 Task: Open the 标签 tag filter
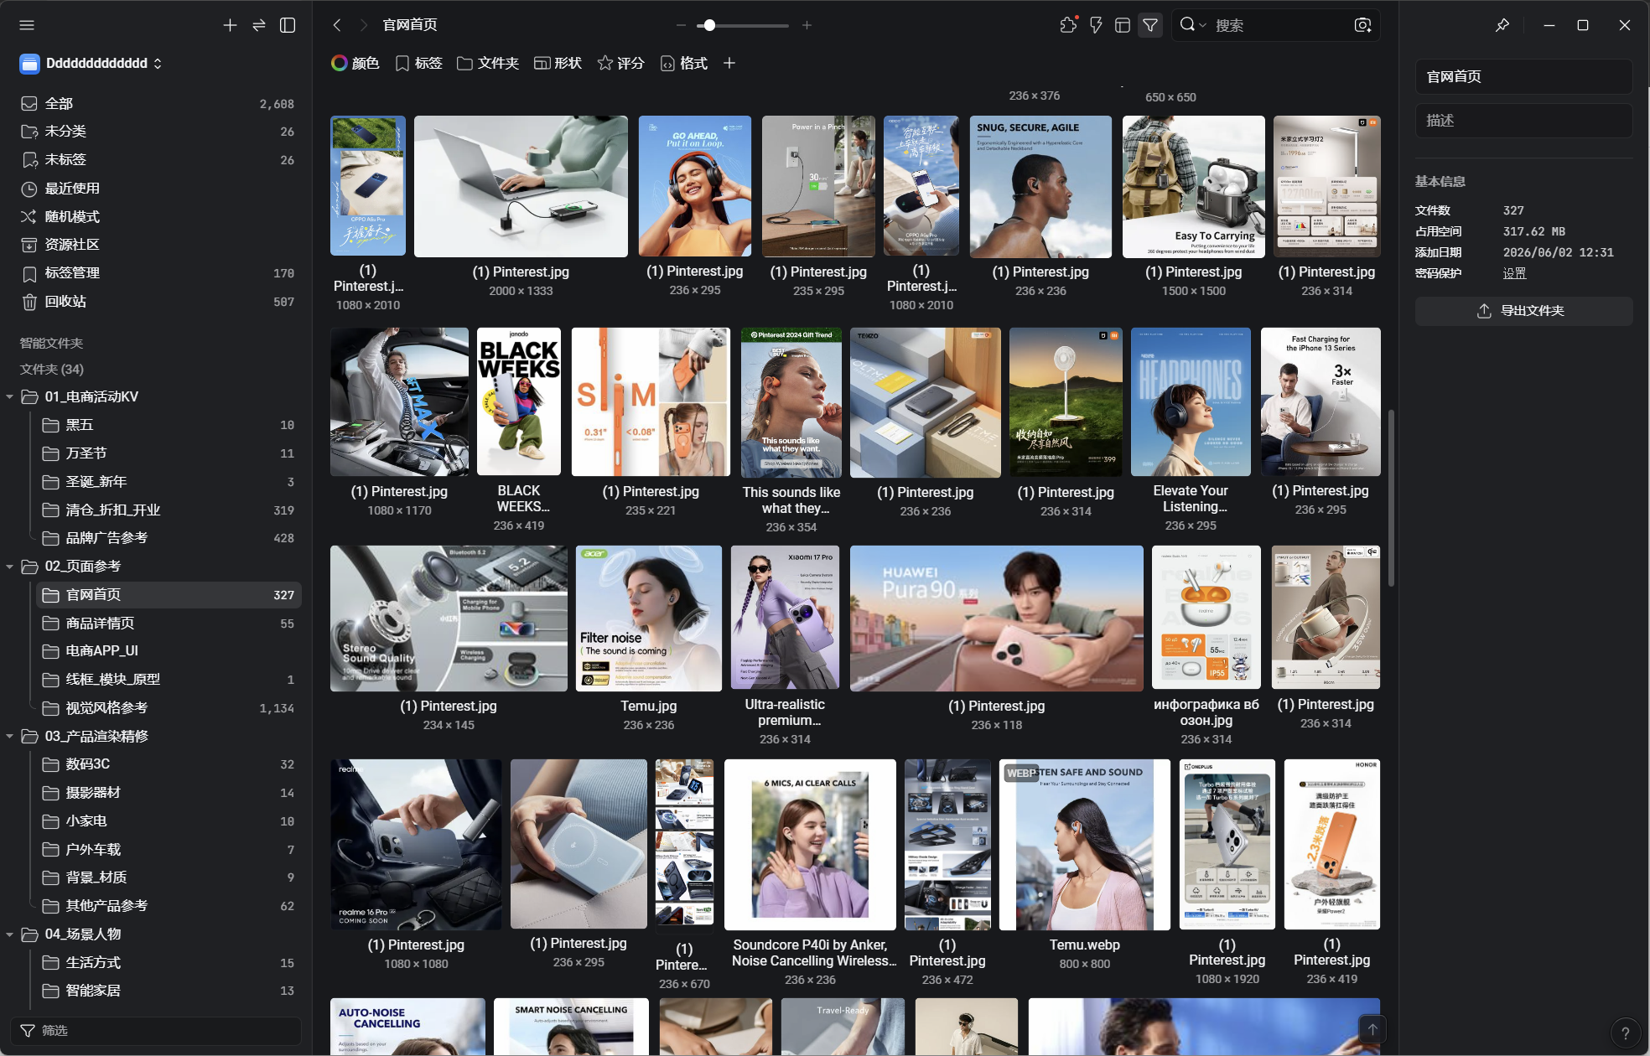[x=418, y=63]
